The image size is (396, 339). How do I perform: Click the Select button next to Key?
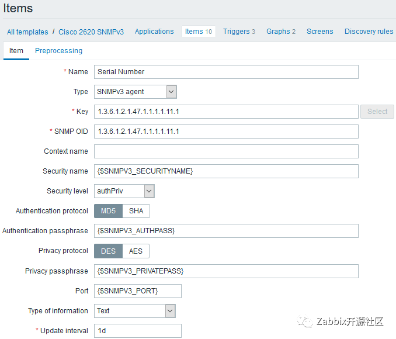(x=377, y=112)
